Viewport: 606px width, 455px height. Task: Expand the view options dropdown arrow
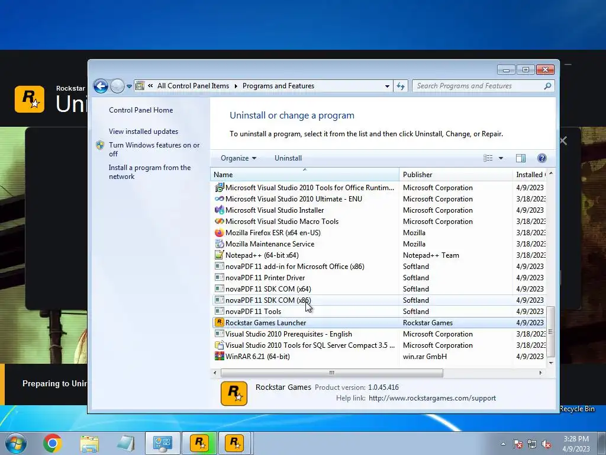click(x=501, y=158)
